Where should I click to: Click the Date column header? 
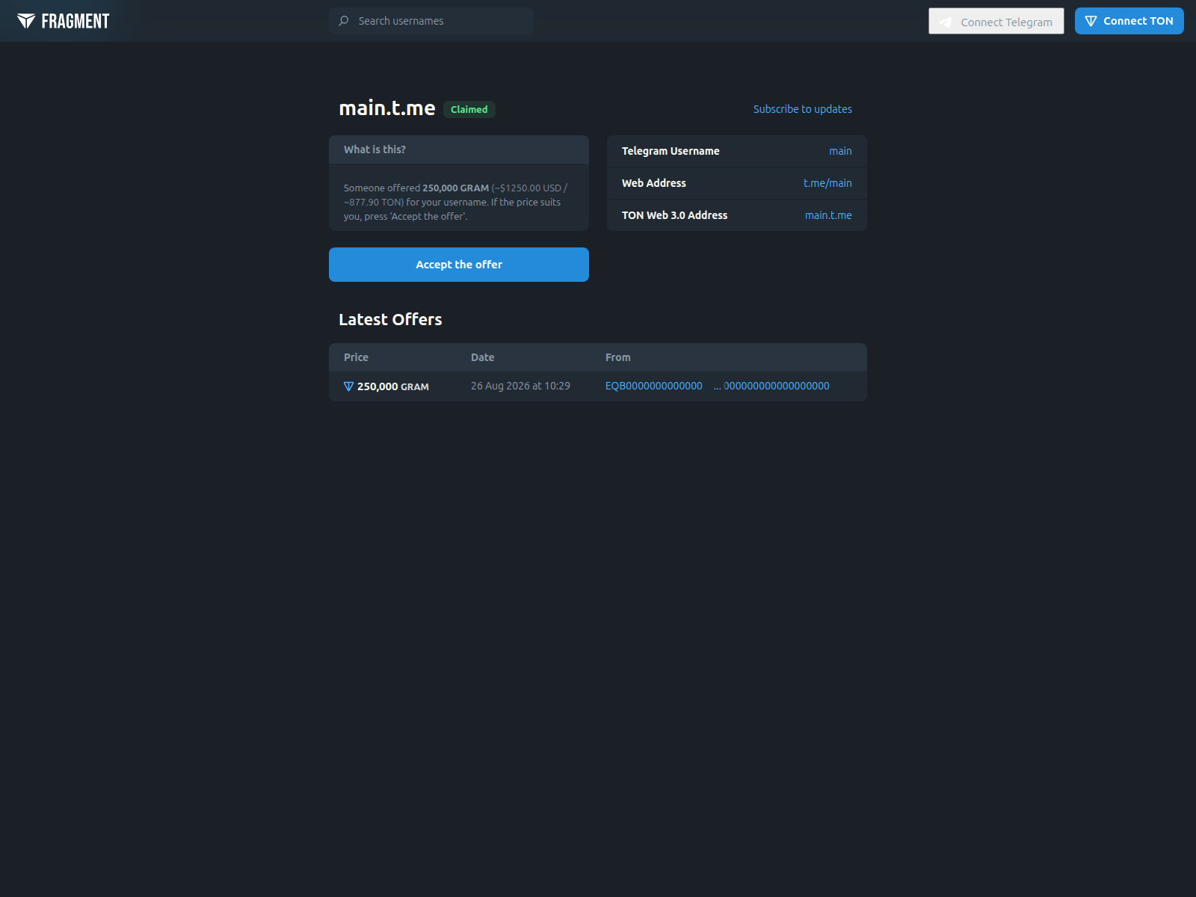pos(482,357)
